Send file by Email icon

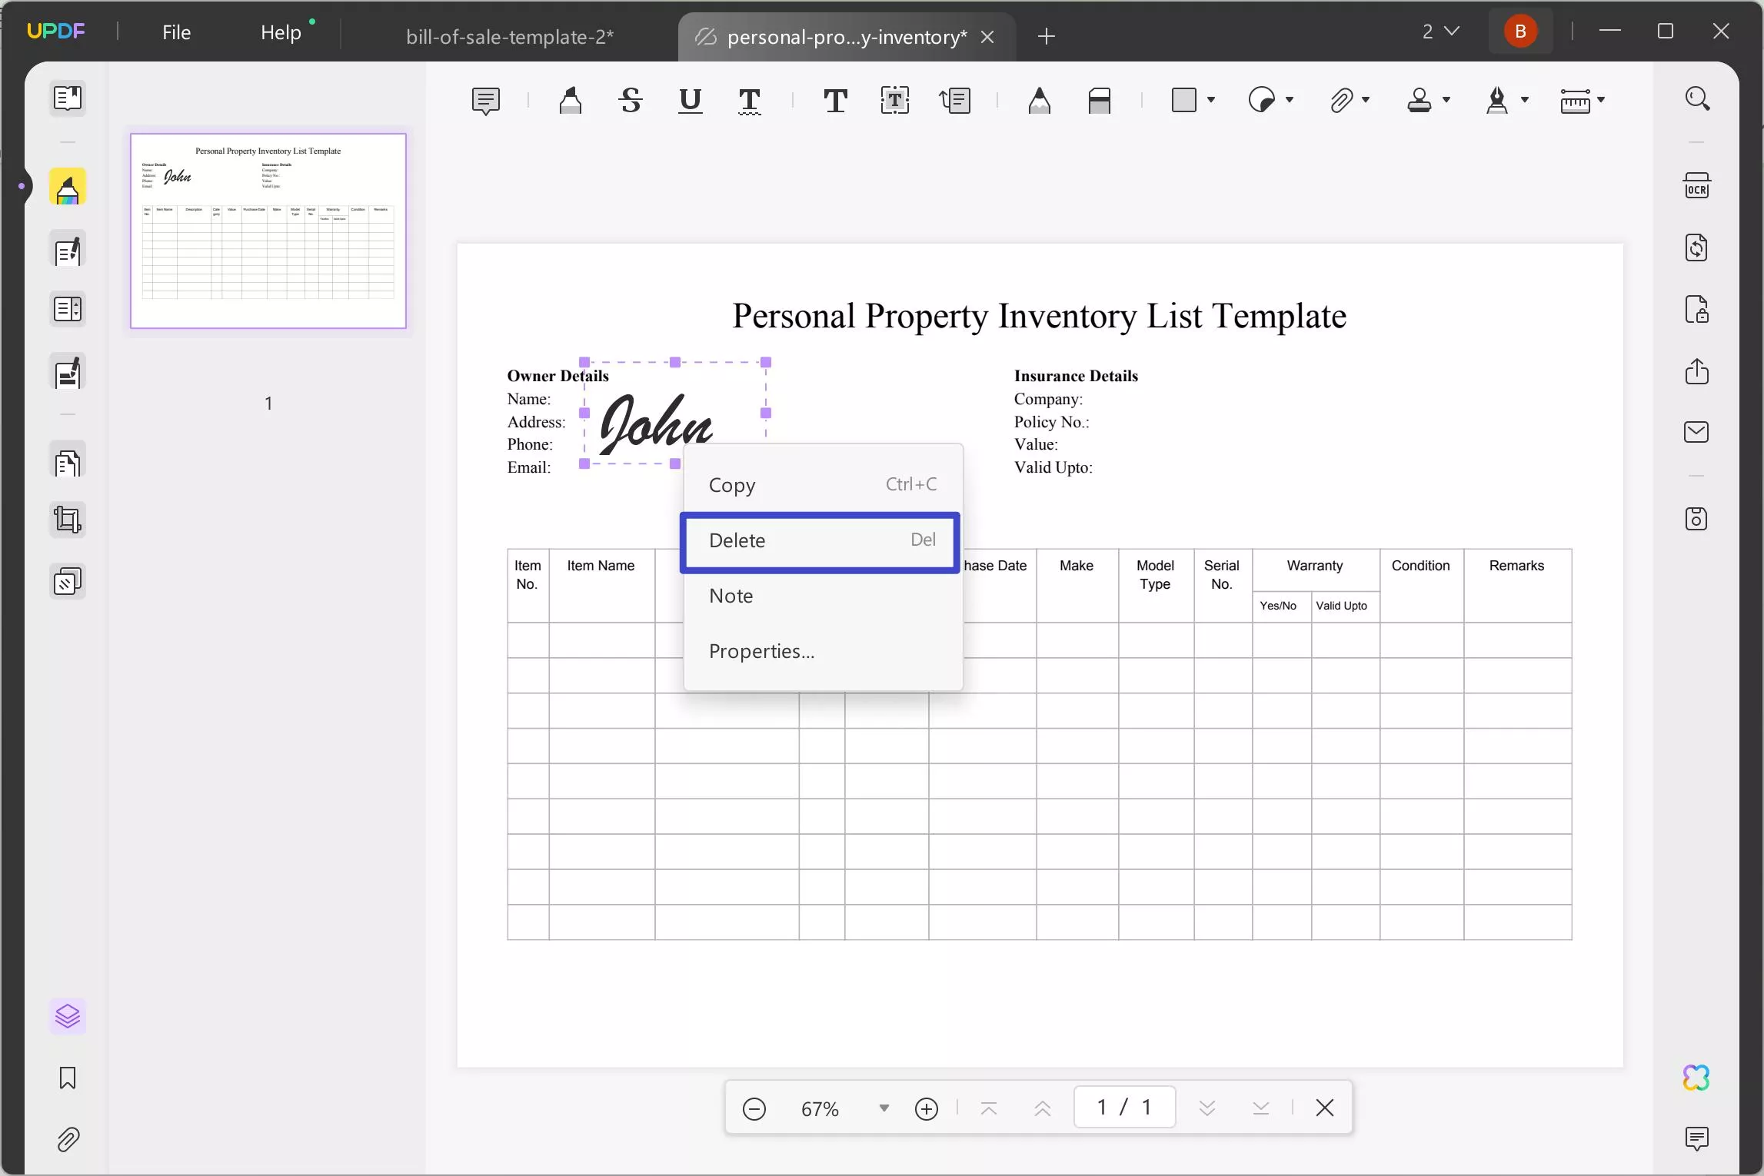[x=1697, y=432]
